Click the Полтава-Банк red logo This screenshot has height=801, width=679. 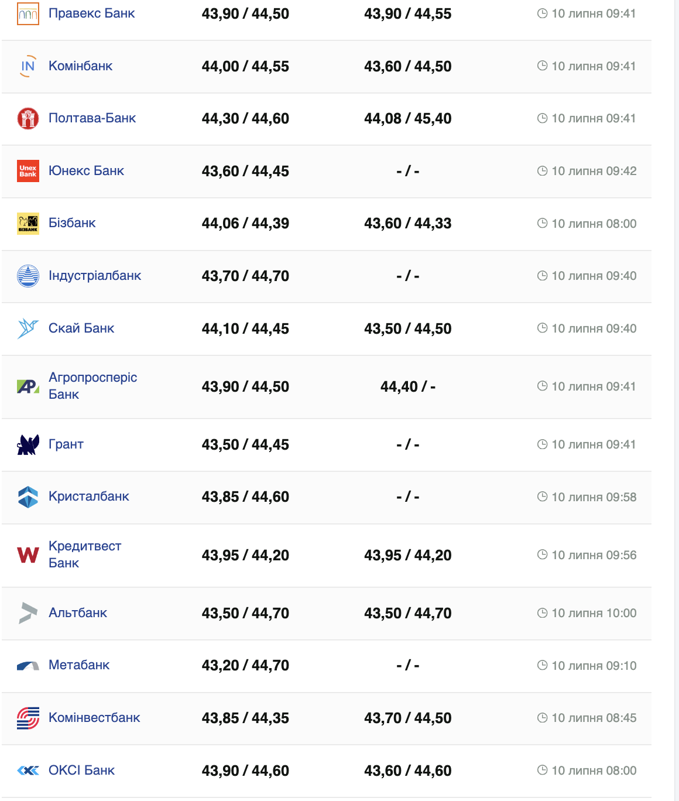click(28, 118)
